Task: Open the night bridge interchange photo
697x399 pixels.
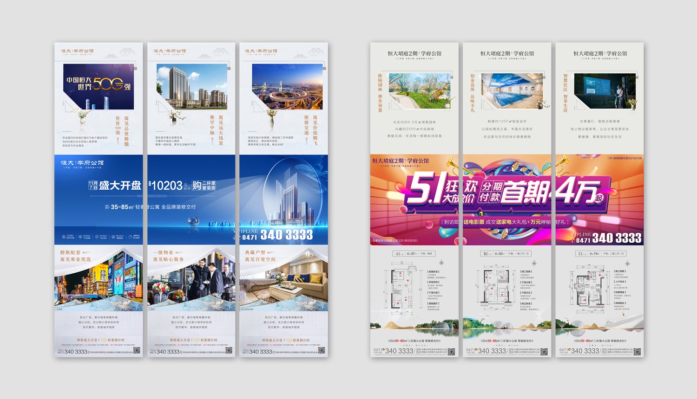Action: click(287, 86)
